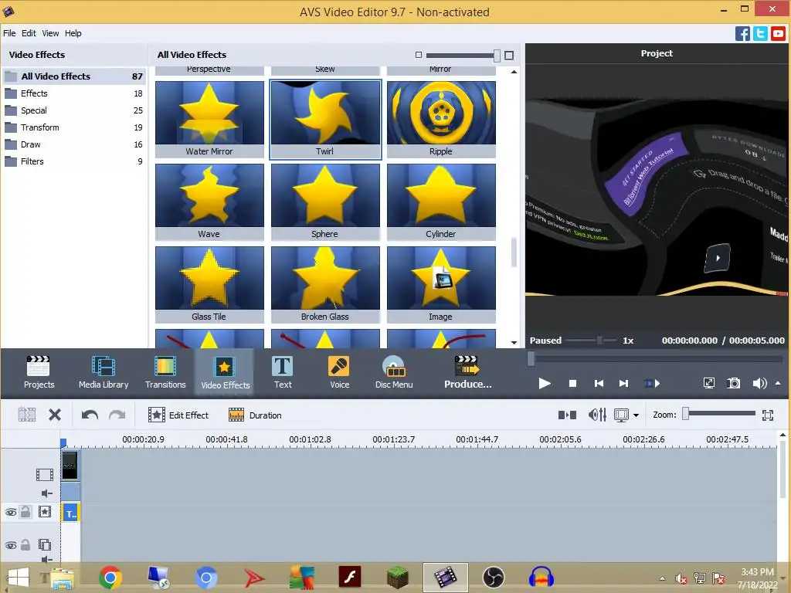
Task: Select the Water Mirror effect thumbnail
Action: click(x=209, y=119)
